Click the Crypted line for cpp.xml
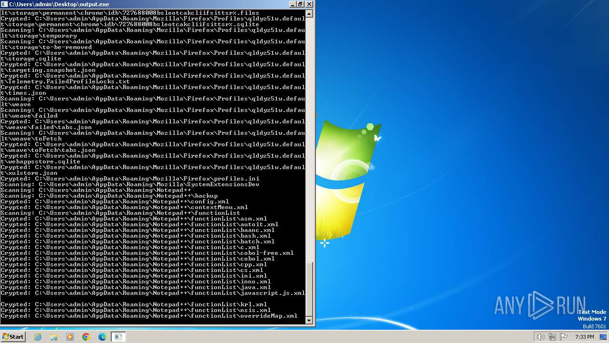Viewport: 609px width, 343px height. [134, 264]
